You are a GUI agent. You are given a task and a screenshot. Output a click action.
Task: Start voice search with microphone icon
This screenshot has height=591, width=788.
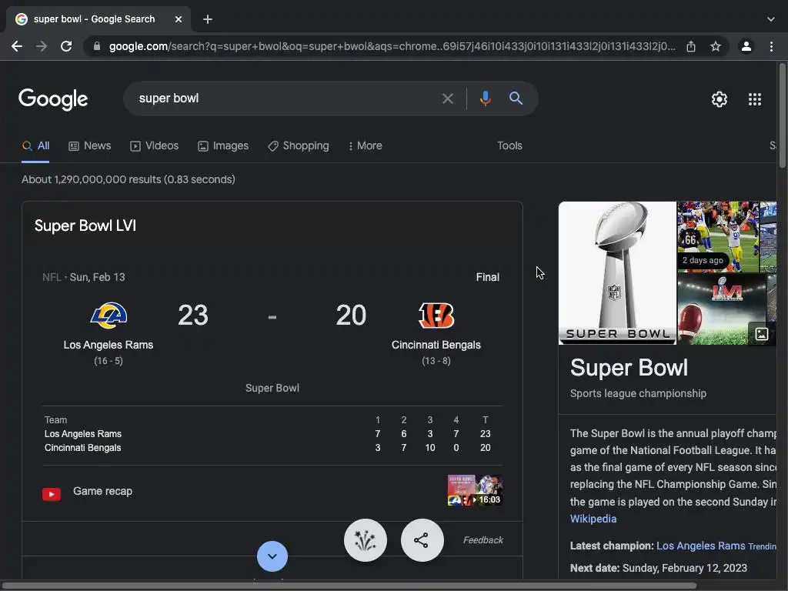485,98
